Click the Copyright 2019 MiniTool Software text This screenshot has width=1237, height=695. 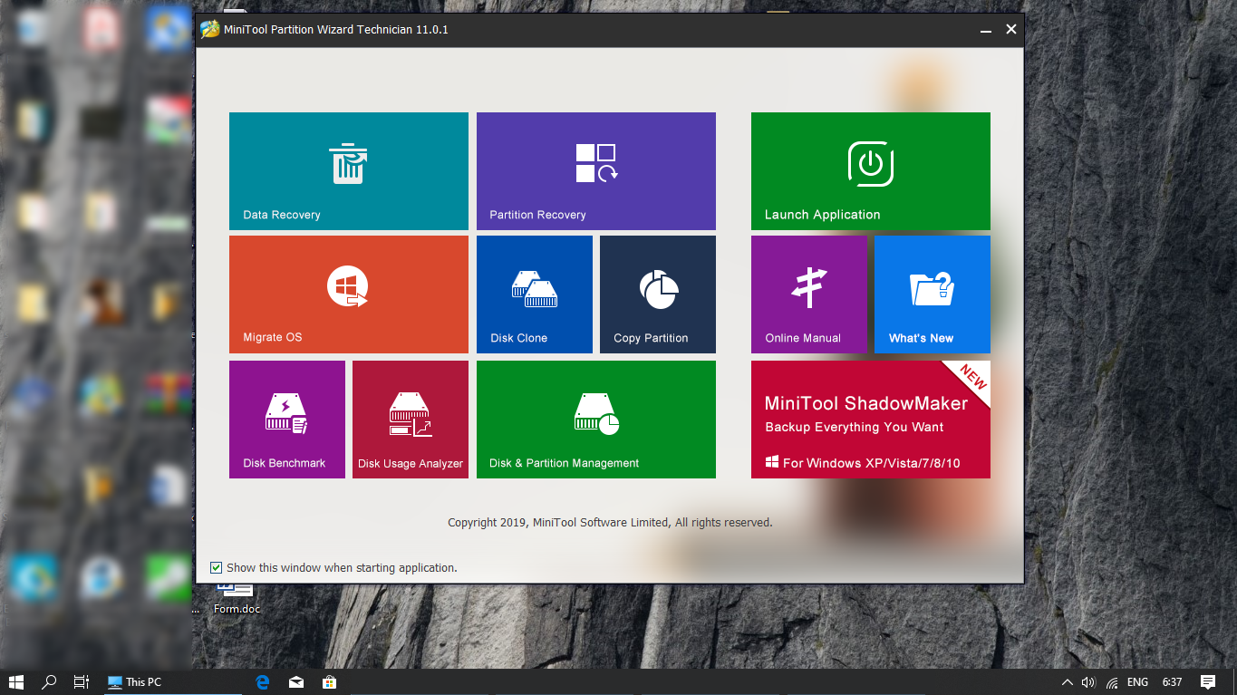pos(610,523)
